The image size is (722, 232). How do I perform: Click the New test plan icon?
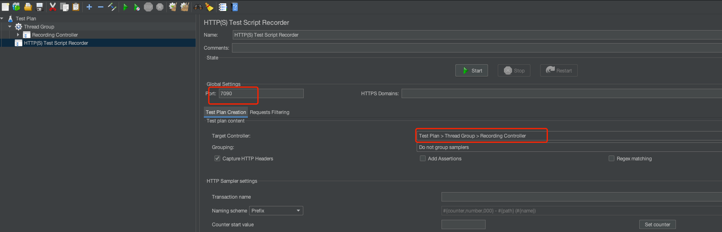5,7
